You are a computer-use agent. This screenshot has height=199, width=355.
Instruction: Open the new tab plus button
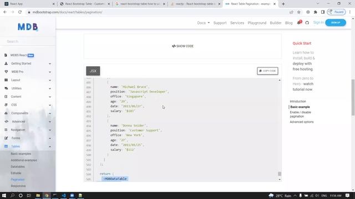(x=283, y=4)
